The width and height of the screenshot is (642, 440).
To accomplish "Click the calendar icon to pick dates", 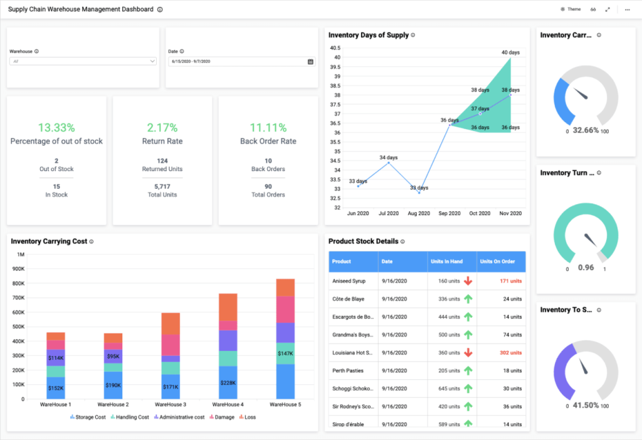I will click(310, 61).
